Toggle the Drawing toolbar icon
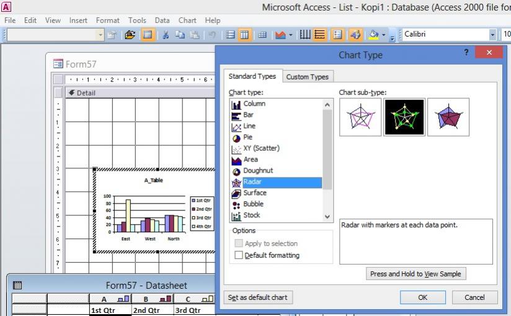 pos(355,34)
